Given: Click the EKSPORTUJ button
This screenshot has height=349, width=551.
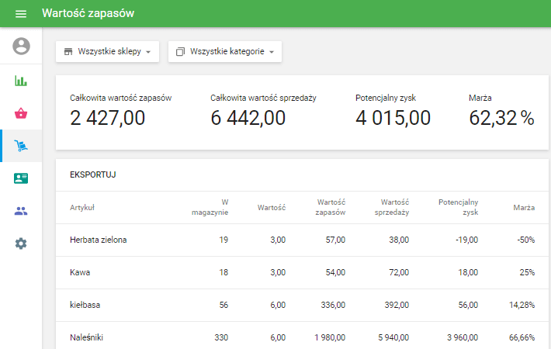Looking at the screenshot, I should tap(92, 175).
